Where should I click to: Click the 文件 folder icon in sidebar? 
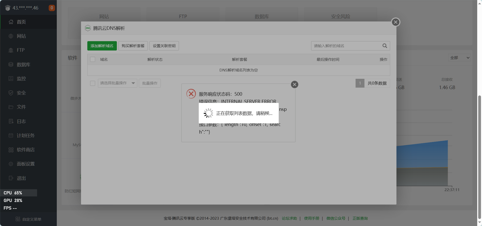click(x=11, y=107)
